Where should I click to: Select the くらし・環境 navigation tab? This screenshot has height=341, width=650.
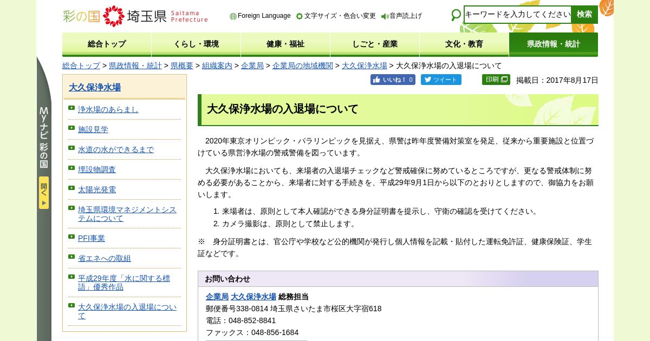(196, 44)
